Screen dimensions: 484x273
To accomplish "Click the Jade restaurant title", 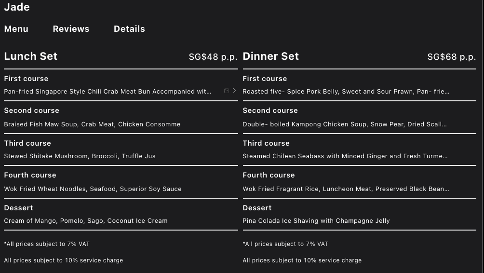I will click(x=17, y=7).
